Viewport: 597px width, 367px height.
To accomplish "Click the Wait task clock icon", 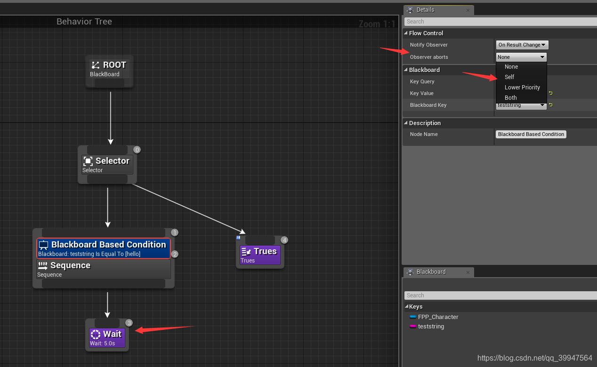I will pos(96,335).
